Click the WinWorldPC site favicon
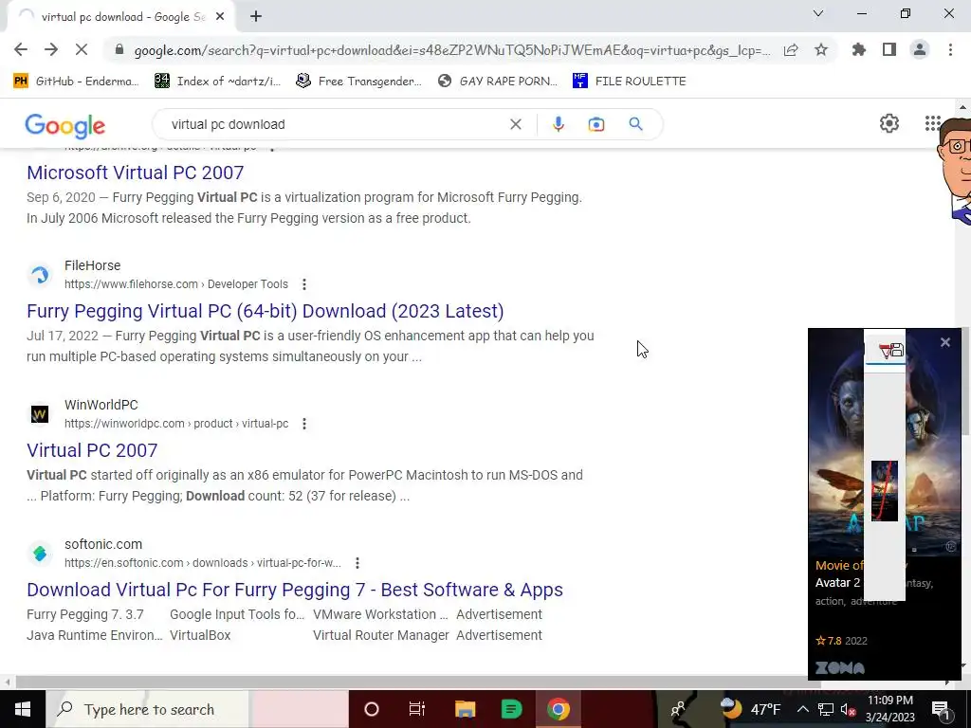The image size is (971, 728). click(40, 413)
